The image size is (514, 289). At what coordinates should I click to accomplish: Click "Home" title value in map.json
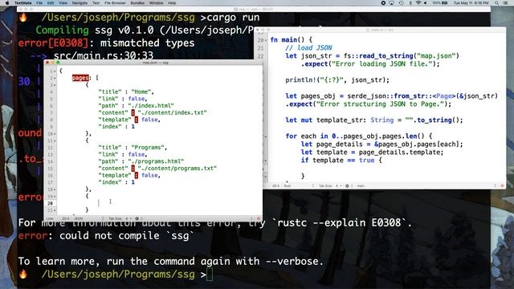[x=141, y=92]
